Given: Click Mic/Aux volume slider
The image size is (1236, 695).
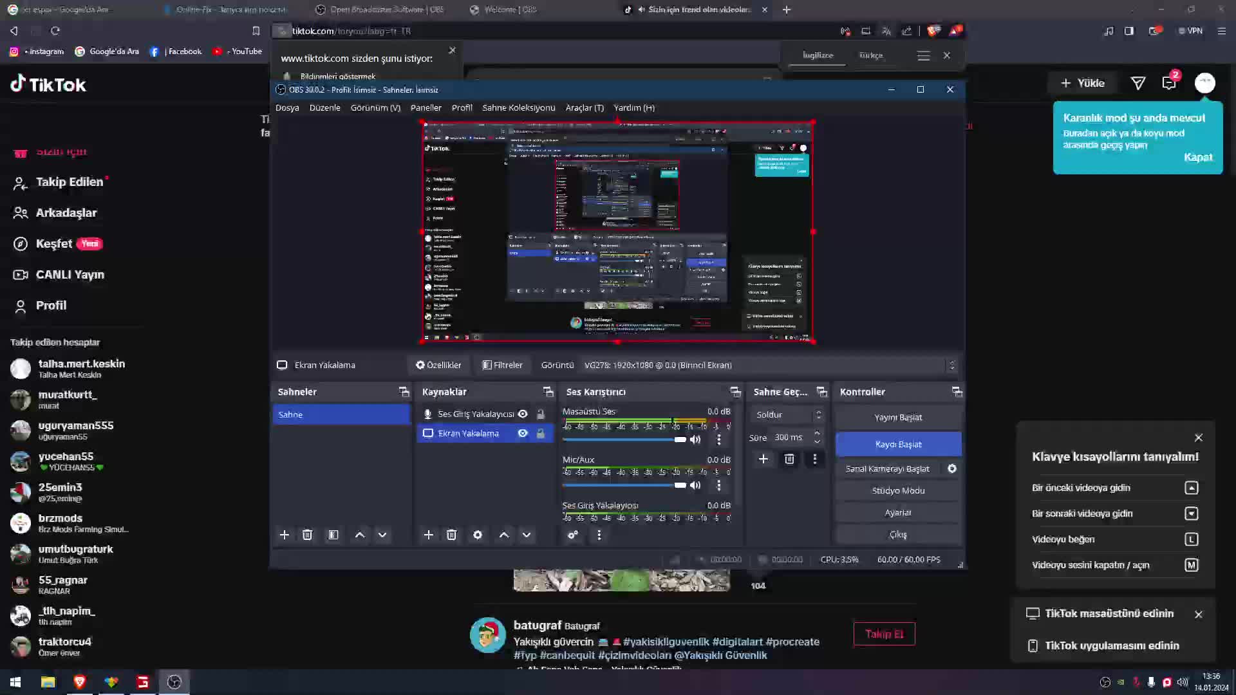Looking at the screenshot, I should (x=624, y=485).
